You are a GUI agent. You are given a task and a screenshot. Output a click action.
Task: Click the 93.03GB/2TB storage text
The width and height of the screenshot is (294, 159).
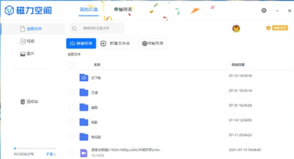point(23,154)
